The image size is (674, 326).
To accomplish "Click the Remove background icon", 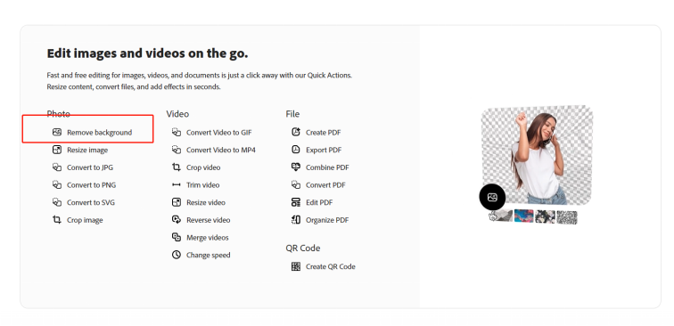I will click(x=57, y=133).
